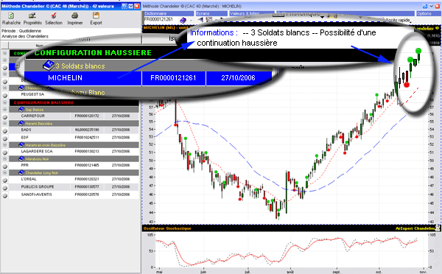
Task: Collapse the Chandelier Long Noir group
Action: 5,172
